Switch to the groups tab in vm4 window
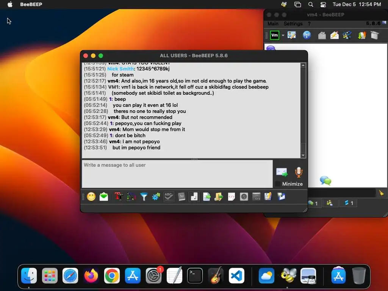This screenshot has height=291, width=388. point(330,203)
